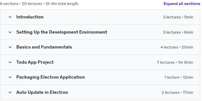
Task: Click the 6 sections course summary text
Action: tap(39, 4)
